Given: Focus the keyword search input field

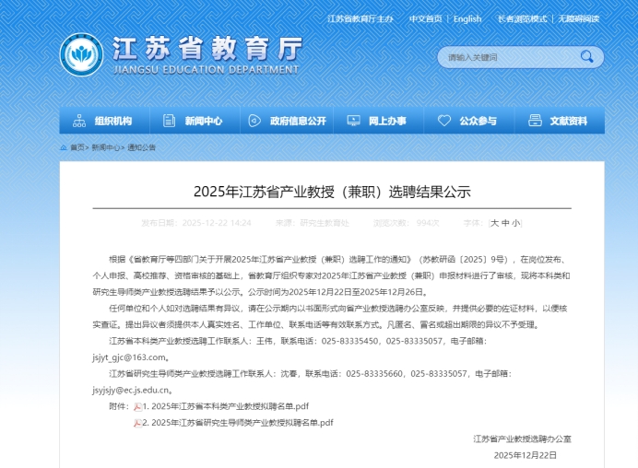Looking at the screenshot, I should (507, 57).
